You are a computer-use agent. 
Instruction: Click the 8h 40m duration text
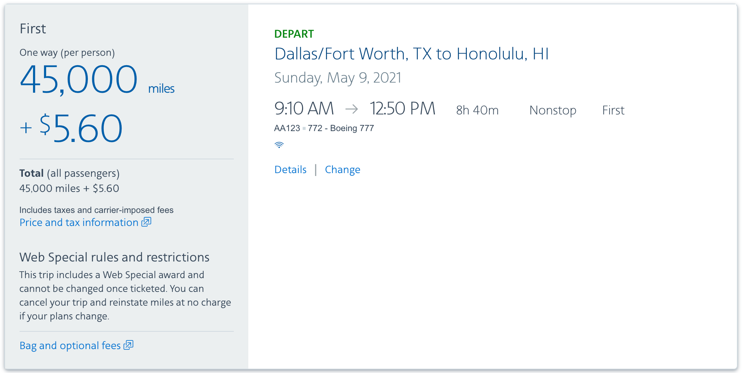click(477, 110)
